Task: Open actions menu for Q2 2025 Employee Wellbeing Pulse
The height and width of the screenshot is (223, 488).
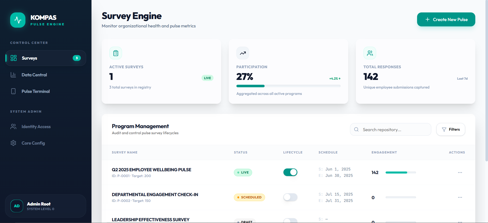Action: coord(460,173)
